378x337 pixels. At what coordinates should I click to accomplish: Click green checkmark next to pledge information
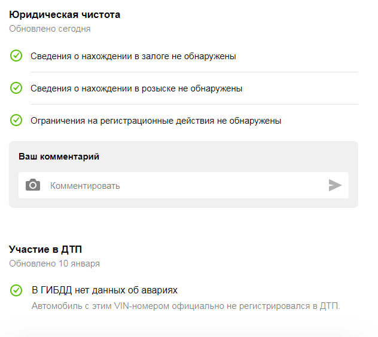click(16, 56)
